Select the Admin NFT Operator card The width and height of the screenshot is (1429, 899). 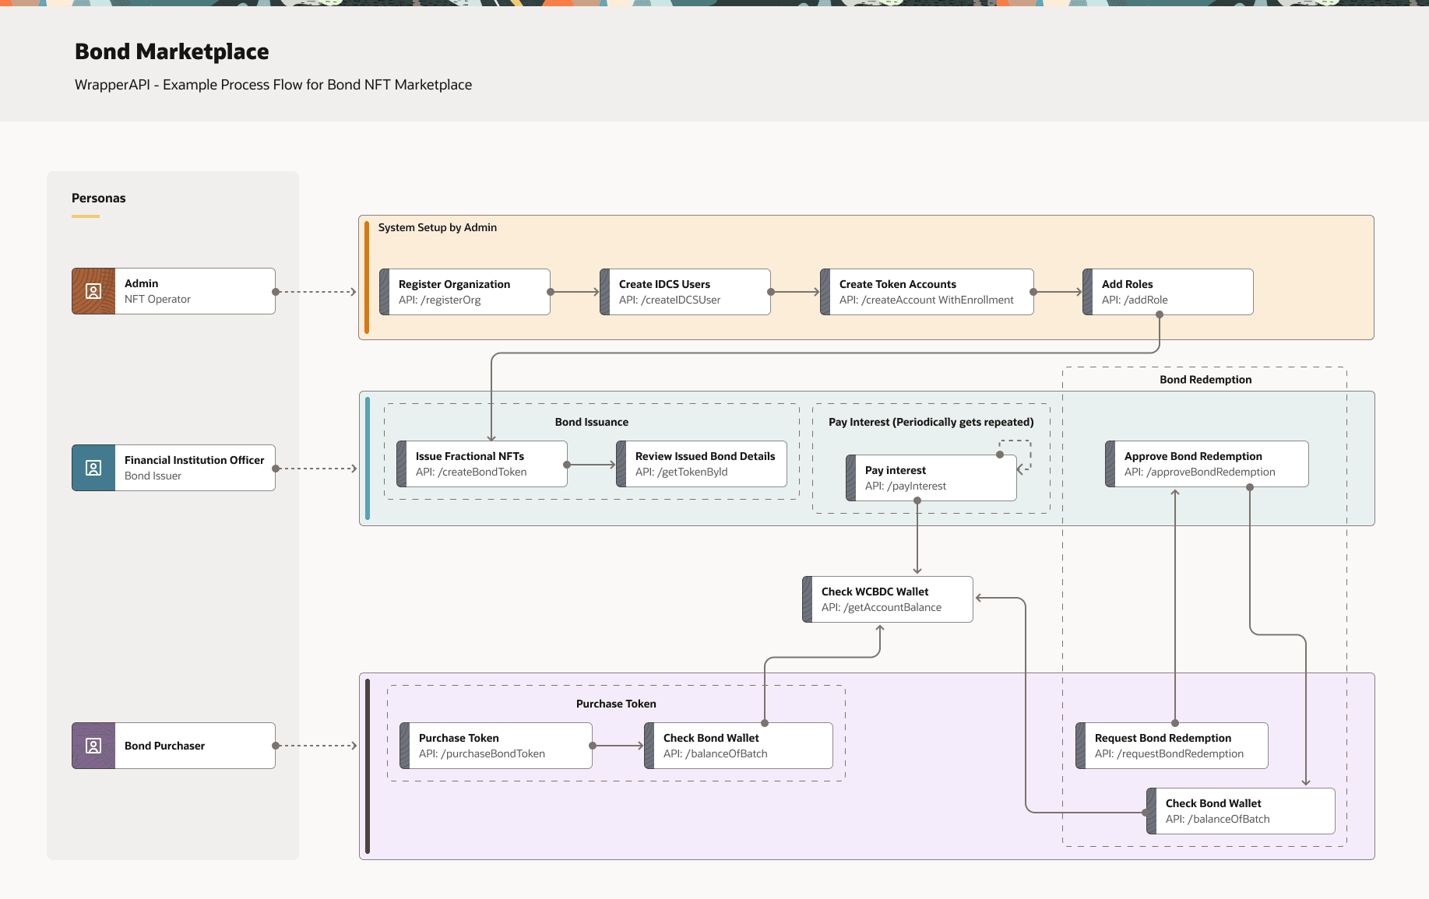(174, 291)
